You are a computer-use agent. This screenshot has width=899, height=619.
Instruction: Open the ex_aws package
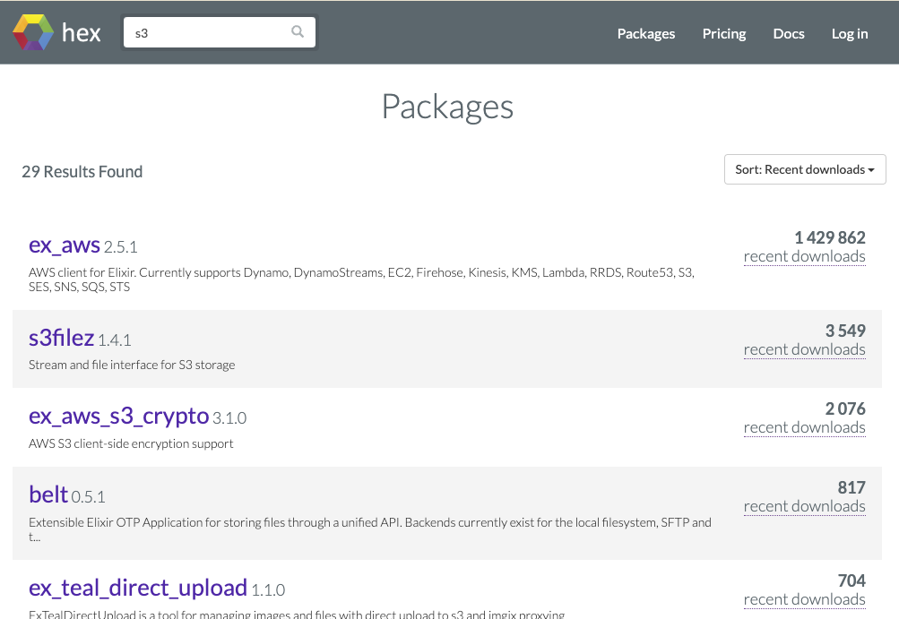pos(65,245)
